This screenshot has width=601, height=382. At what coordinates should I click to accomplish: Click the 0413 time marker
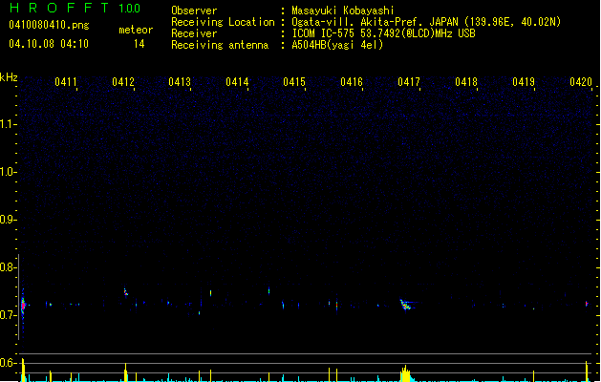(180, 82)
